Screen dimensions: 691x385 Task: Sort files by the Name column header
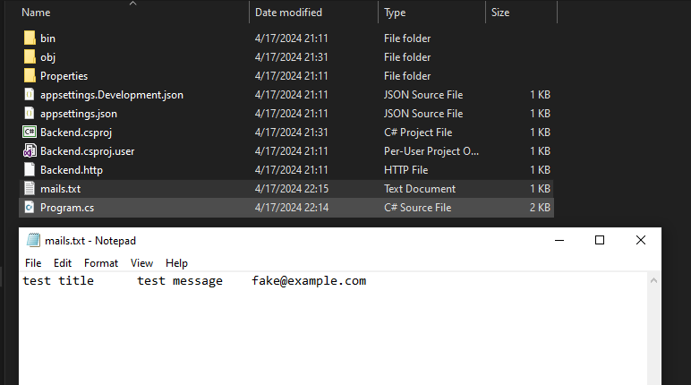36,13
